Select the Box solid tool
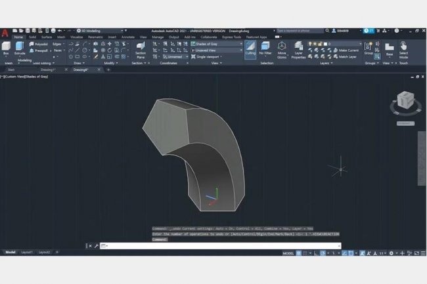The height and width of the screenshot is (284, 427). pyautogui.click(x=6, y=48)
